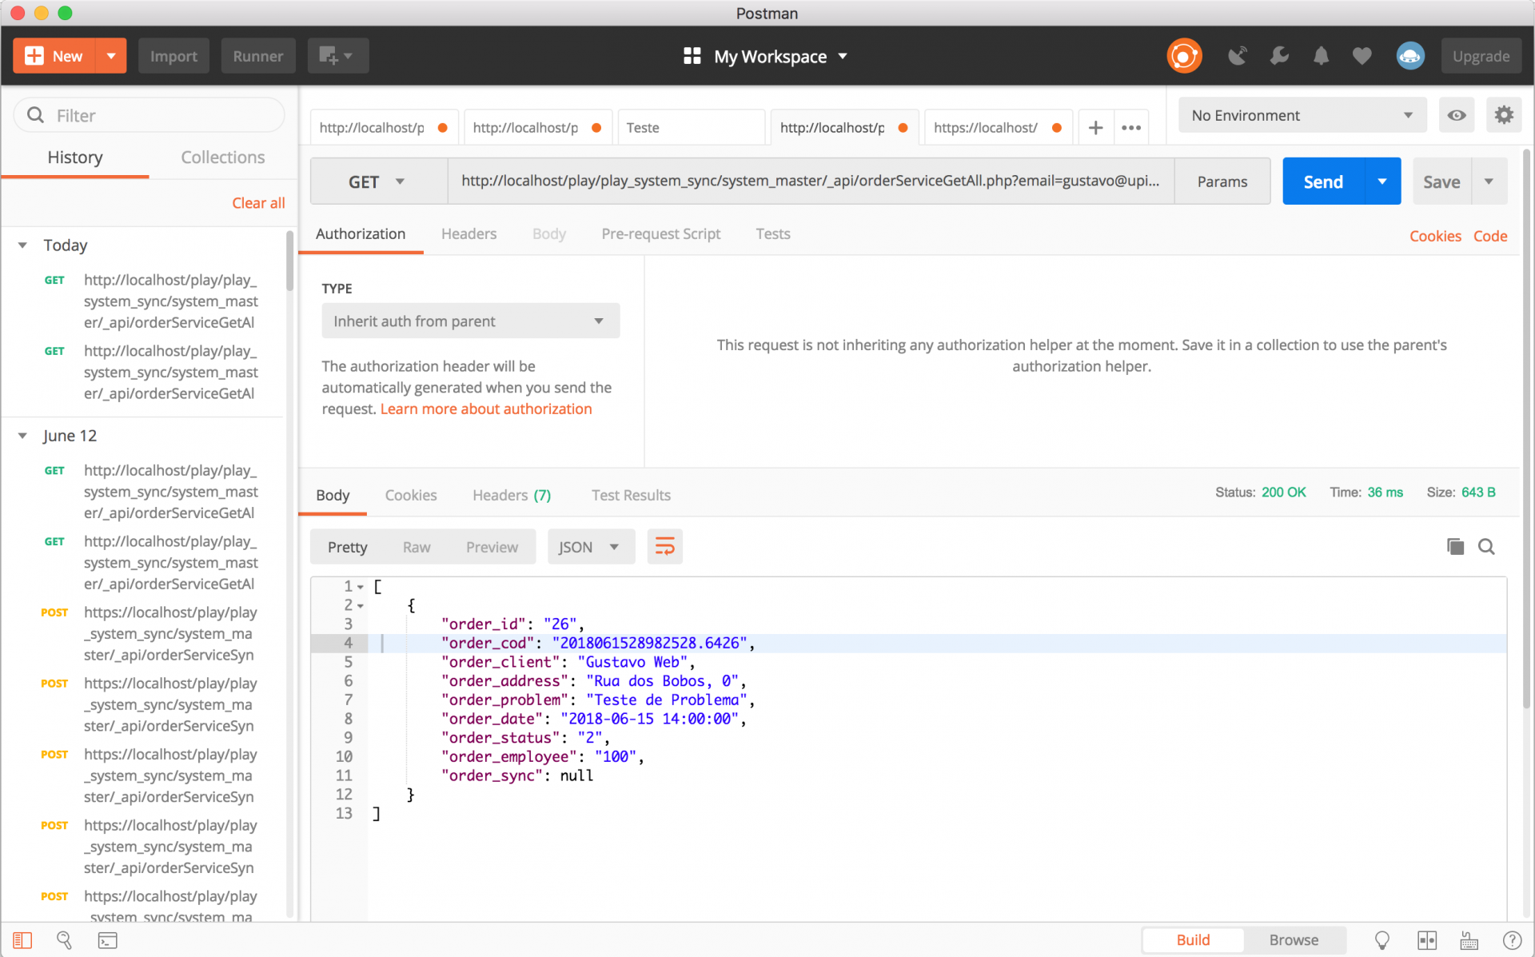Click the request URL input field
This screenshot has width=1535, height=957.
[811, 181]
